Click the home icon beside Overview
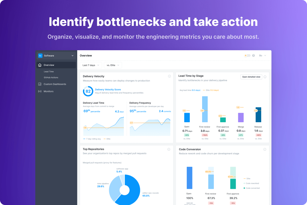Screen dimensions: 307x205 (40, 65)
